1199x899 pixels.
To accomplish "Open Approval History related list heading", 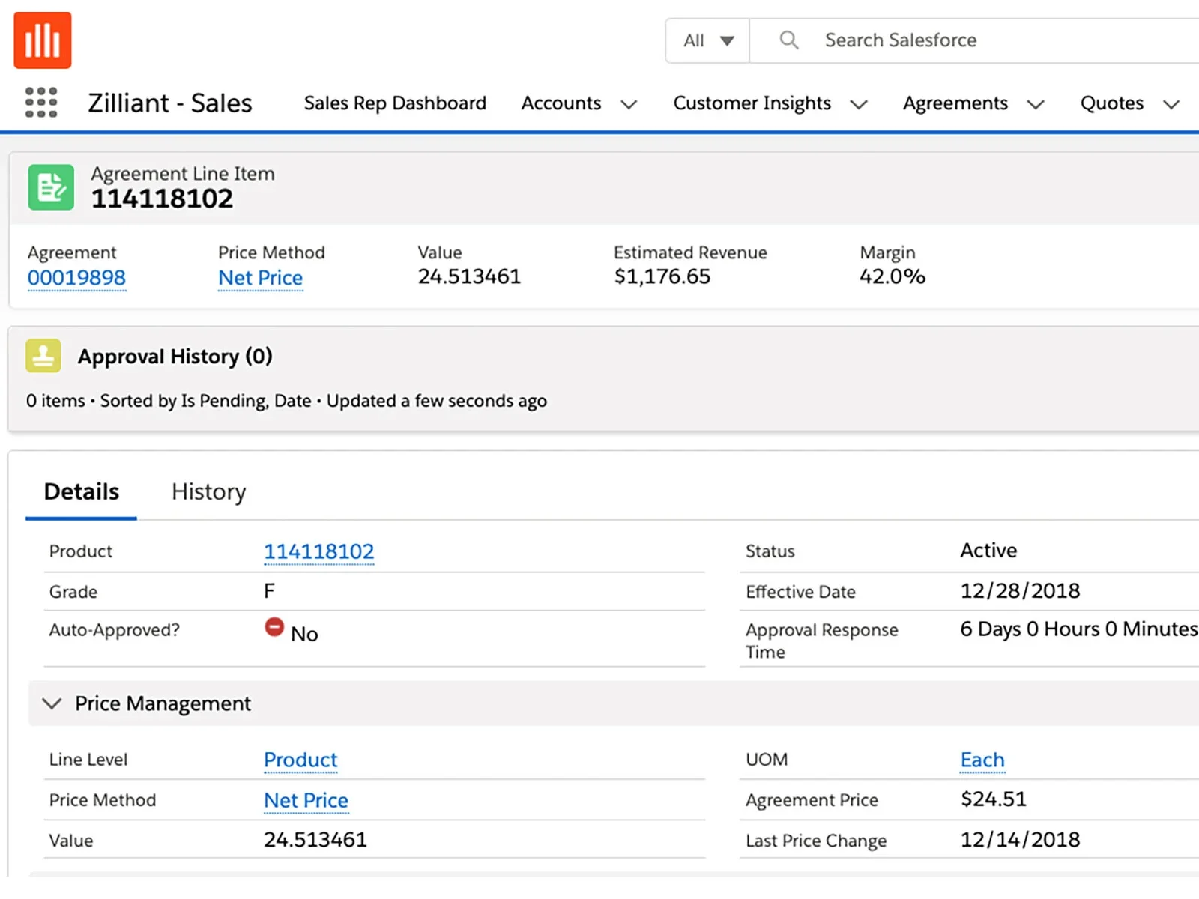I will click(175, 357).
